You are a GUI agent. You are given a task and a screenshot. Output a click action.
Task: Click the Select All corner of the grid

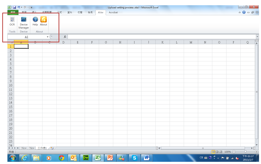11,42
